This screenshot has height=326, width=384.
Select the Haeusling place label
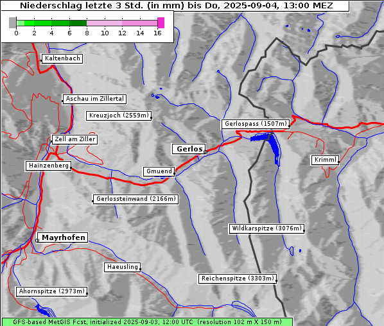(122, 267)
